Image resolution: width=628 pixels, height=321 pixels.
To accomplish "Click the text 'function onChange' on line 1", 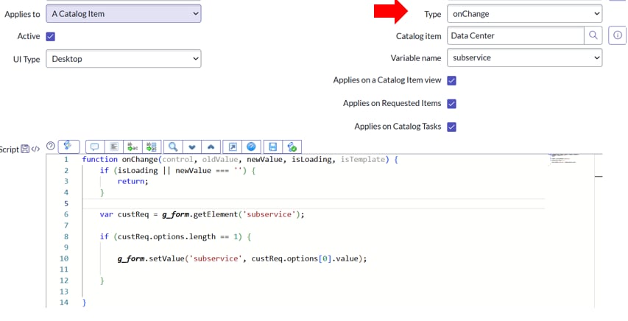I will click(120, 160).
